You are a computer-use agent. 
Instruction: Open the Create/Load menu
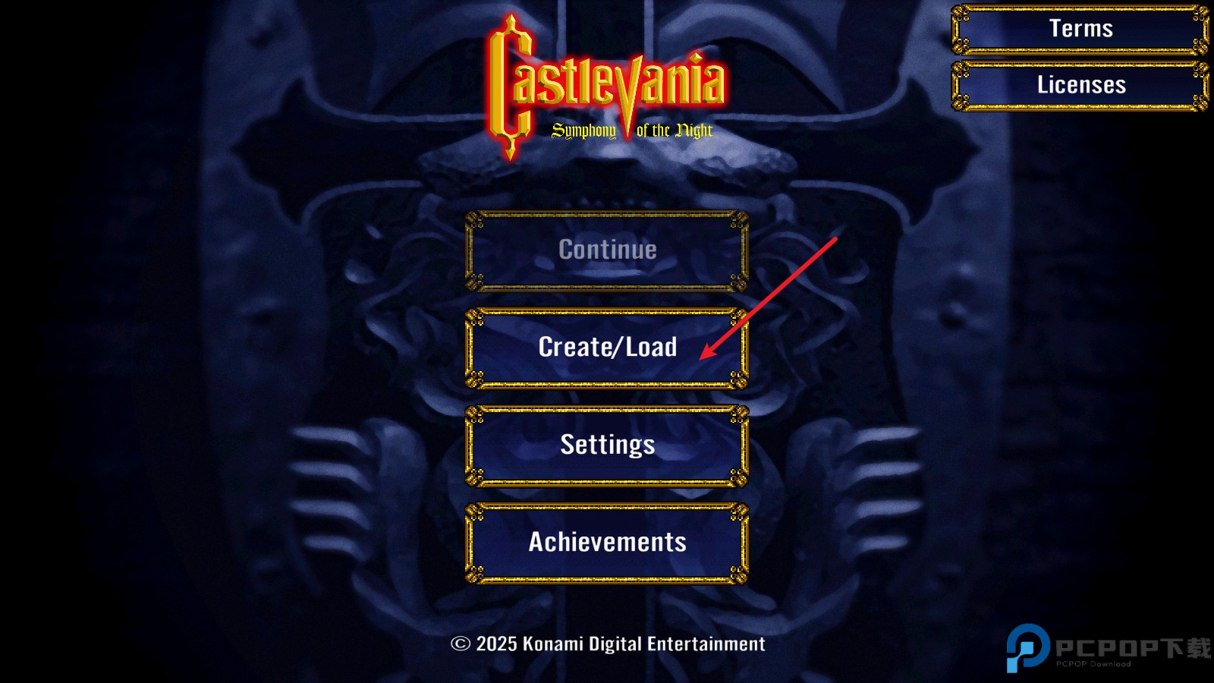click(x=607, y=348)
